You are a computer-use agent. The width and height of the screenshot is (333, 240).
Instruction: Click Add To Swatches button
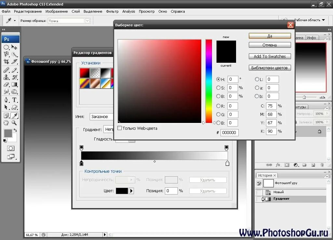click(270, 56)
